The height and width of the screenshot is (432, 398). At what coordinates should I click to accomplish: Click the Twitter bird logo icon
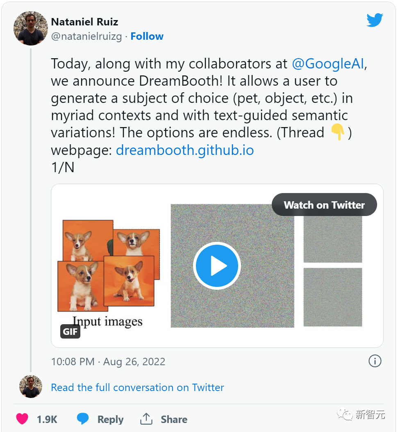(375, 20)
